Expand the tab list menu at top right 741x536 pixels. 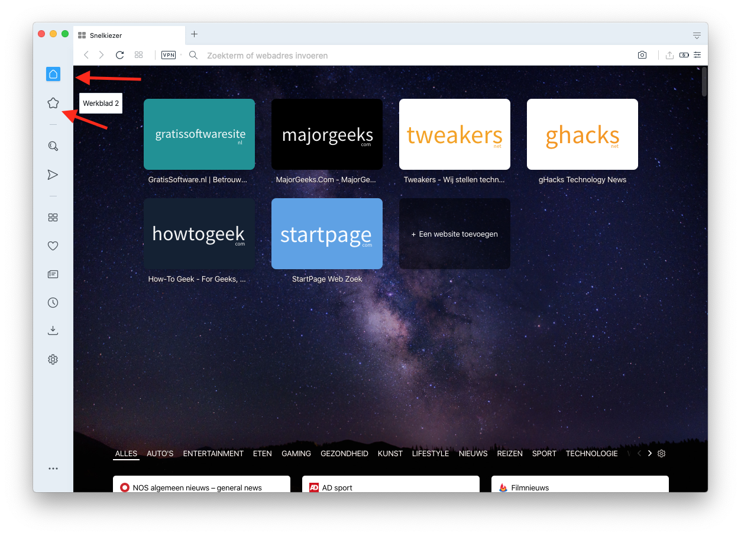[x=697, y=35]
